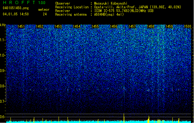Select the filename 0401051450.png
Viewport: 194px width, 123px height.
click(x=16, y=8)
